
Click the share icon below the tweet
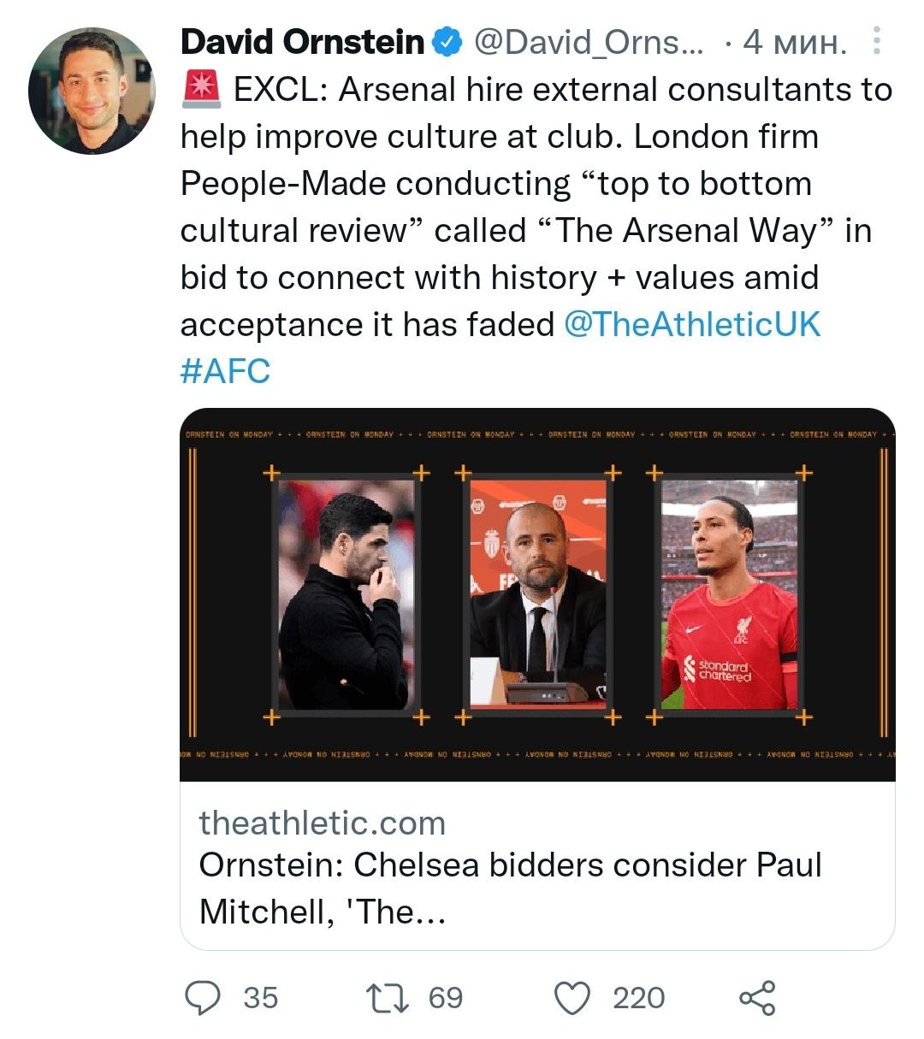pos(757,997)
